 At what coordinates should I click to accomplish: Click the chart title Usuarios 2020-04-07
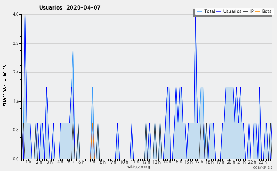pyautogui.click(x=70, y=7)
